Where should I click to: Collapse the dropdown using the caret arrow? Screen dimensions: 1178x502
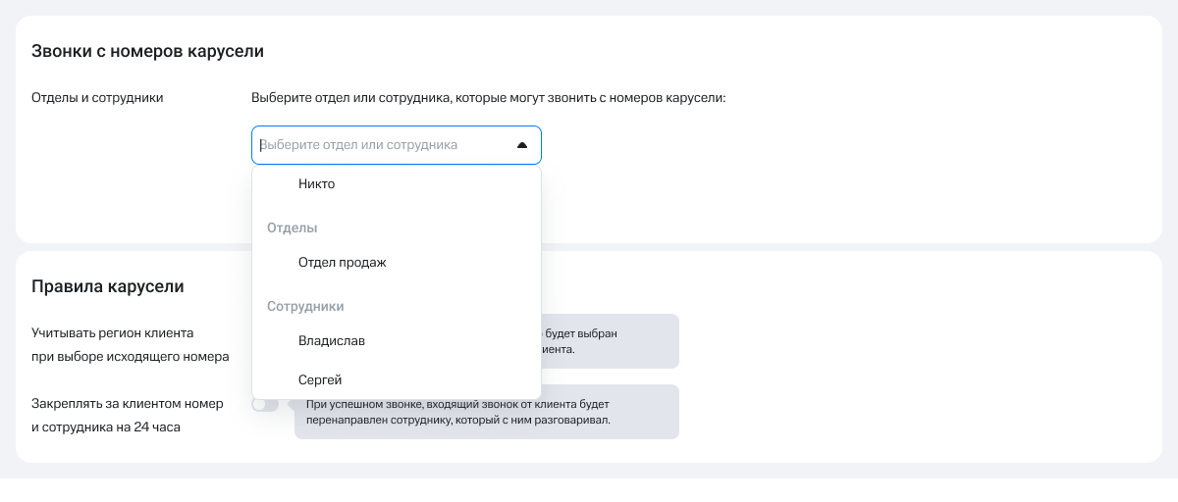521,145
